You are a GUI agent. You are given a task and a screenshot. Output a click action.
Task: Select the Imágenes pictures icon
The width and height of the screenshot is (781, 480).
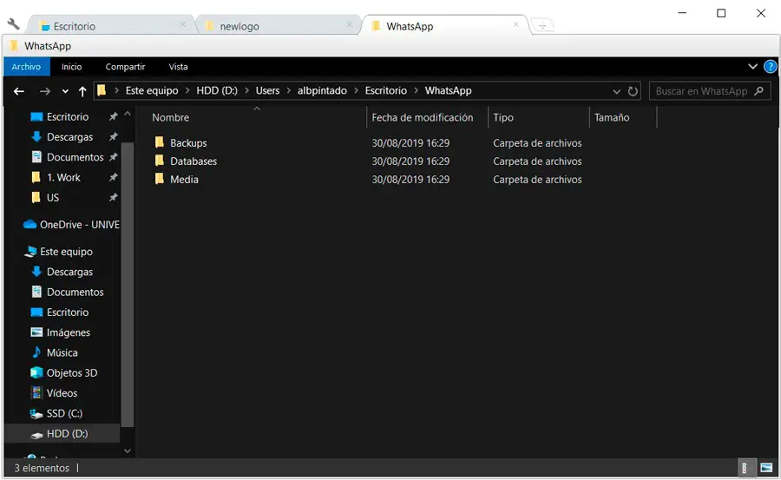(36, 332)
